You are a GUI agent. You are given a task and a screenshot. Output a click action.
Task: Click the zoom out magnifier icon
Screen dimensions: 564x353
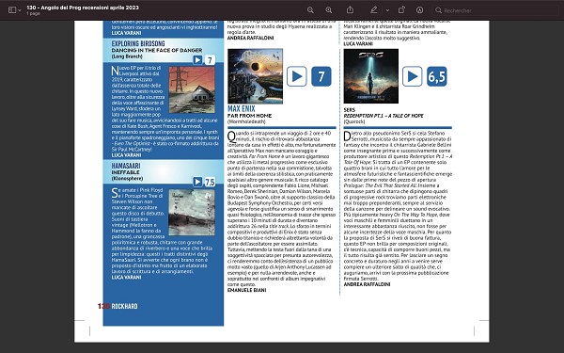point(310,10)
